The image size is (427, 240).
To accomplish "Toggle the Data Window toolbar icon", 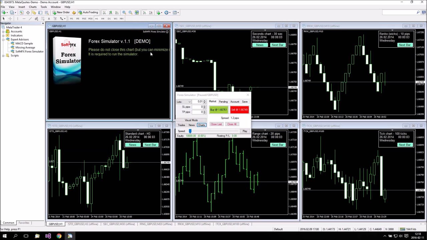I will coord(28,12).
